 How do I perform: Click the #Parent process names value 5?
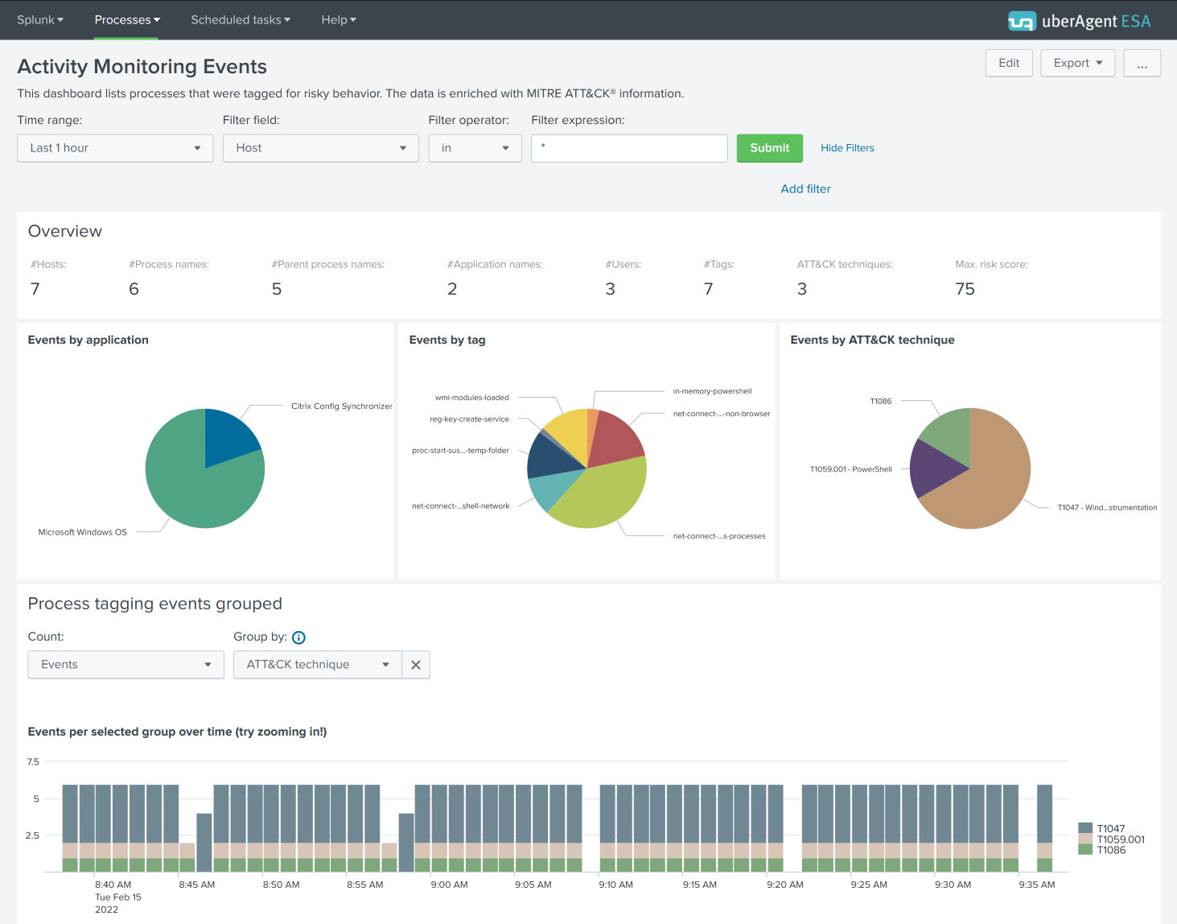277,289
